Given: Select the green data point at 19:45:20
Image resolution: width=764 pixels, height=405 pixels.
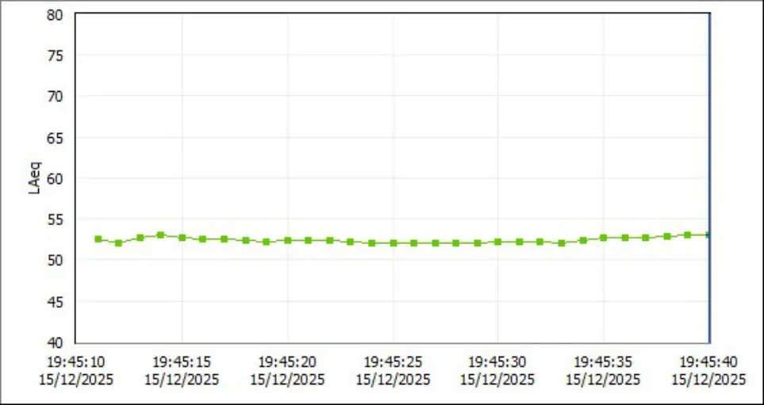Looking at the screenshot, I should pos(287,240).
